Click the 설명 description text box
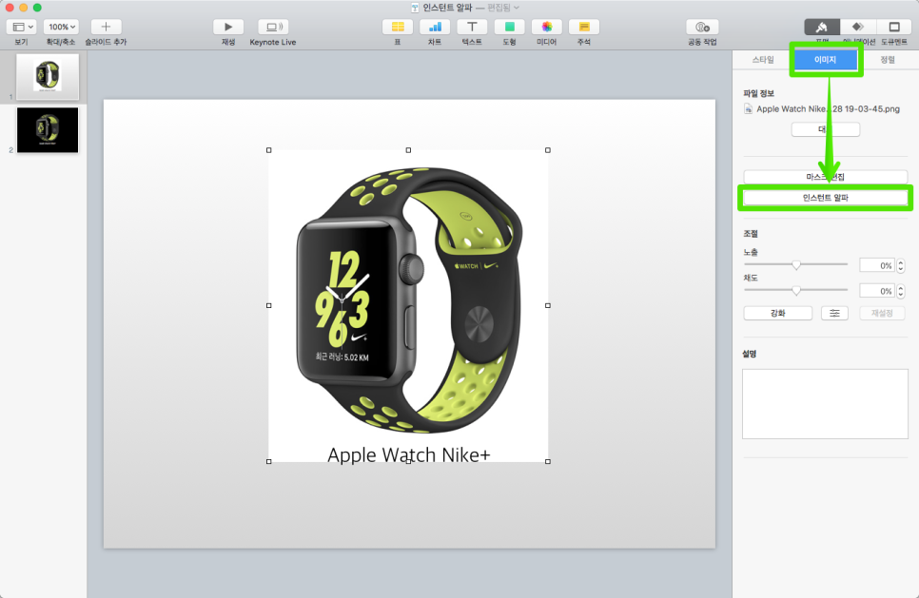Image resolution: width=919 pixels, height=598 pixels. [x=825, y=403]
